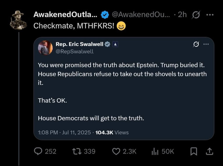Click the 2h post timestamp

click(x=182, y=14)
